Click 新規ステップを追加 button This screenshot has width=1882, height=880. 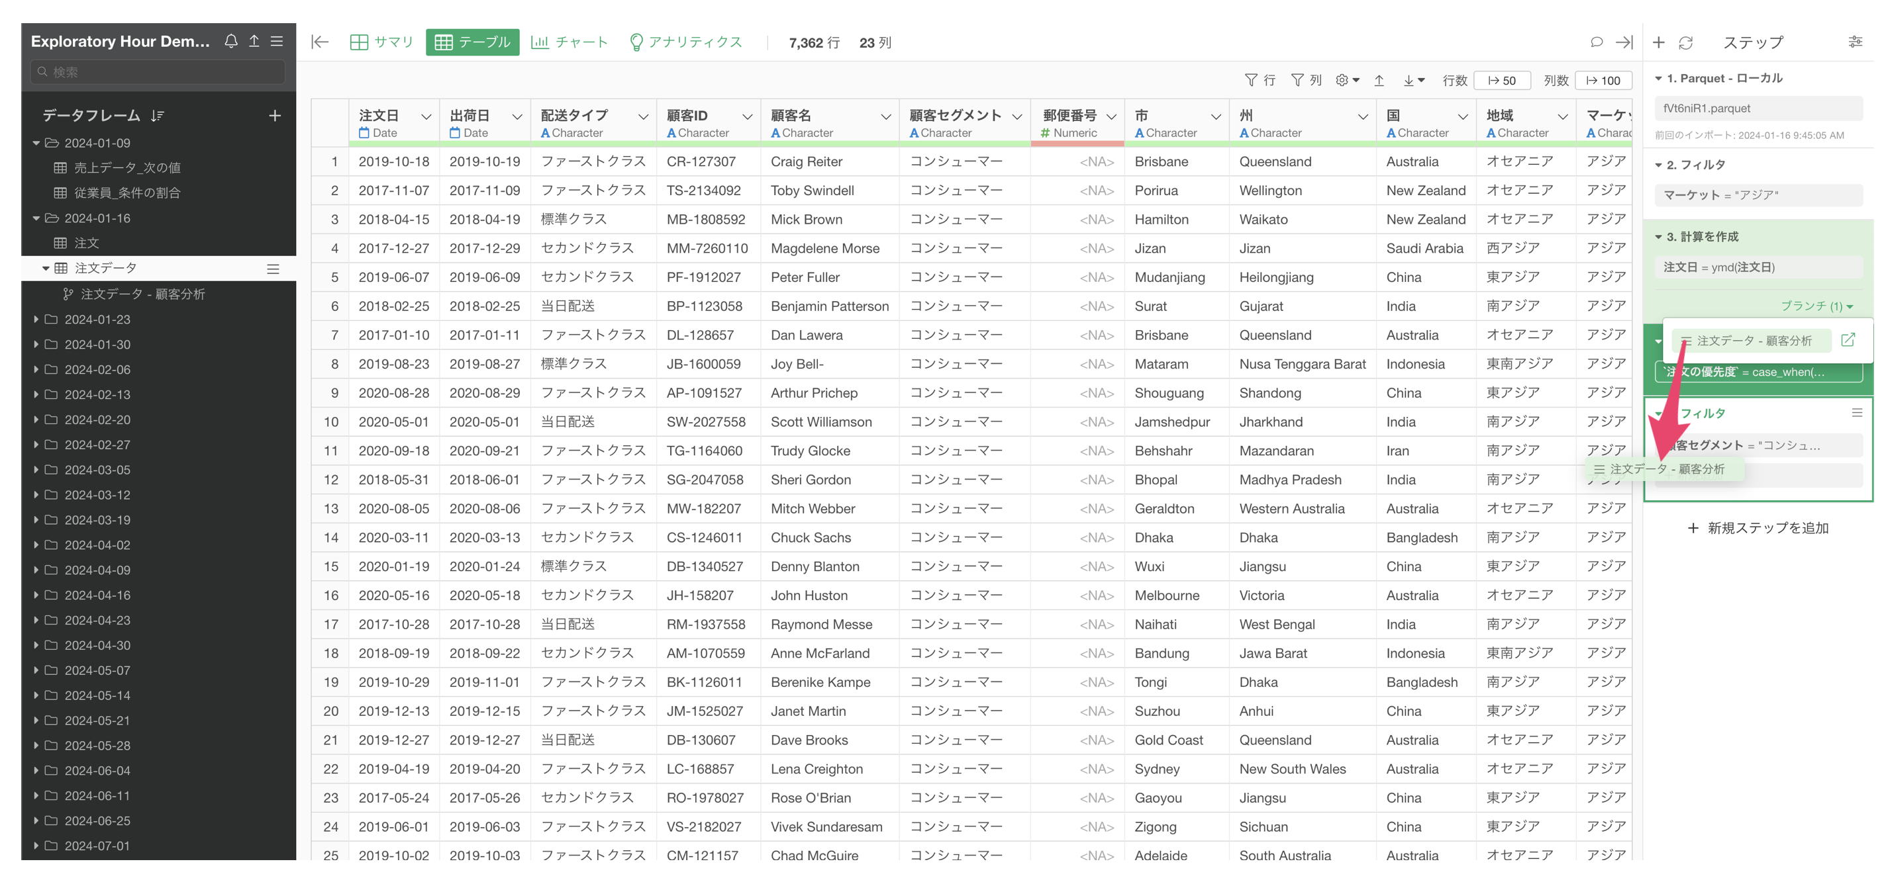pos(1757,527)
